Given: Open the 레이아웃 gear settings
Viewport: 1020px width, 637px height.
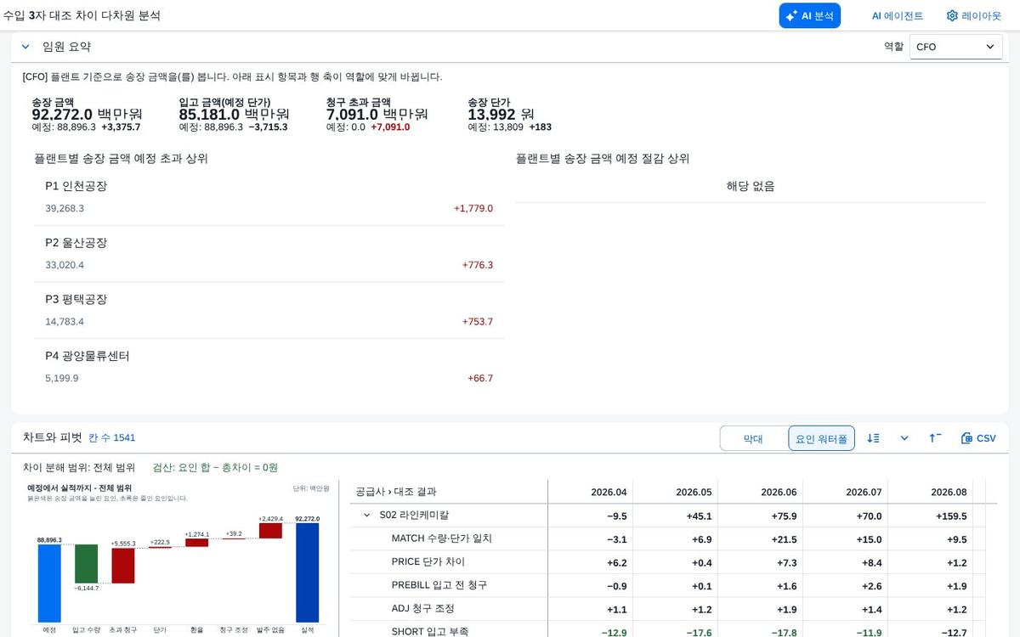Looking at the screenshot, I should coord(974,15).
